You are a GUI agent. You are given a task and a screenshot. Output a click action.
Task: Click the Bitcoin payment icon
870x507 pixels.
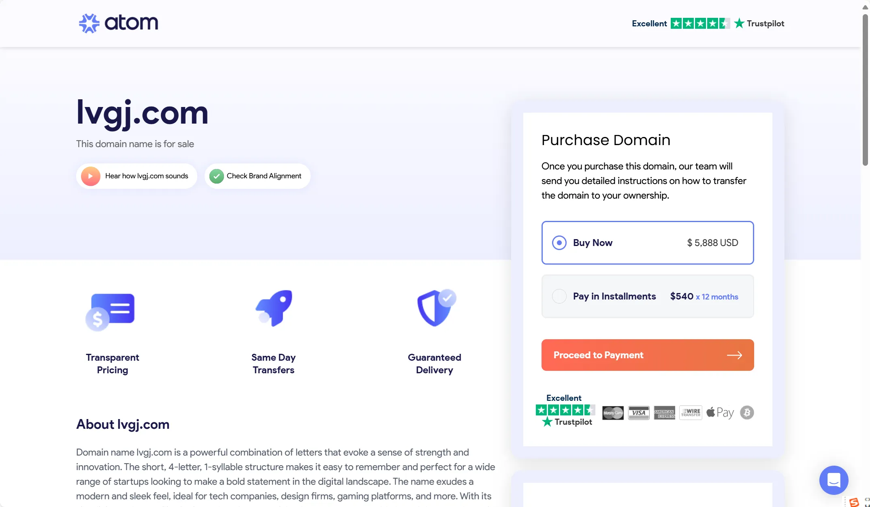[x=746, y=412]
